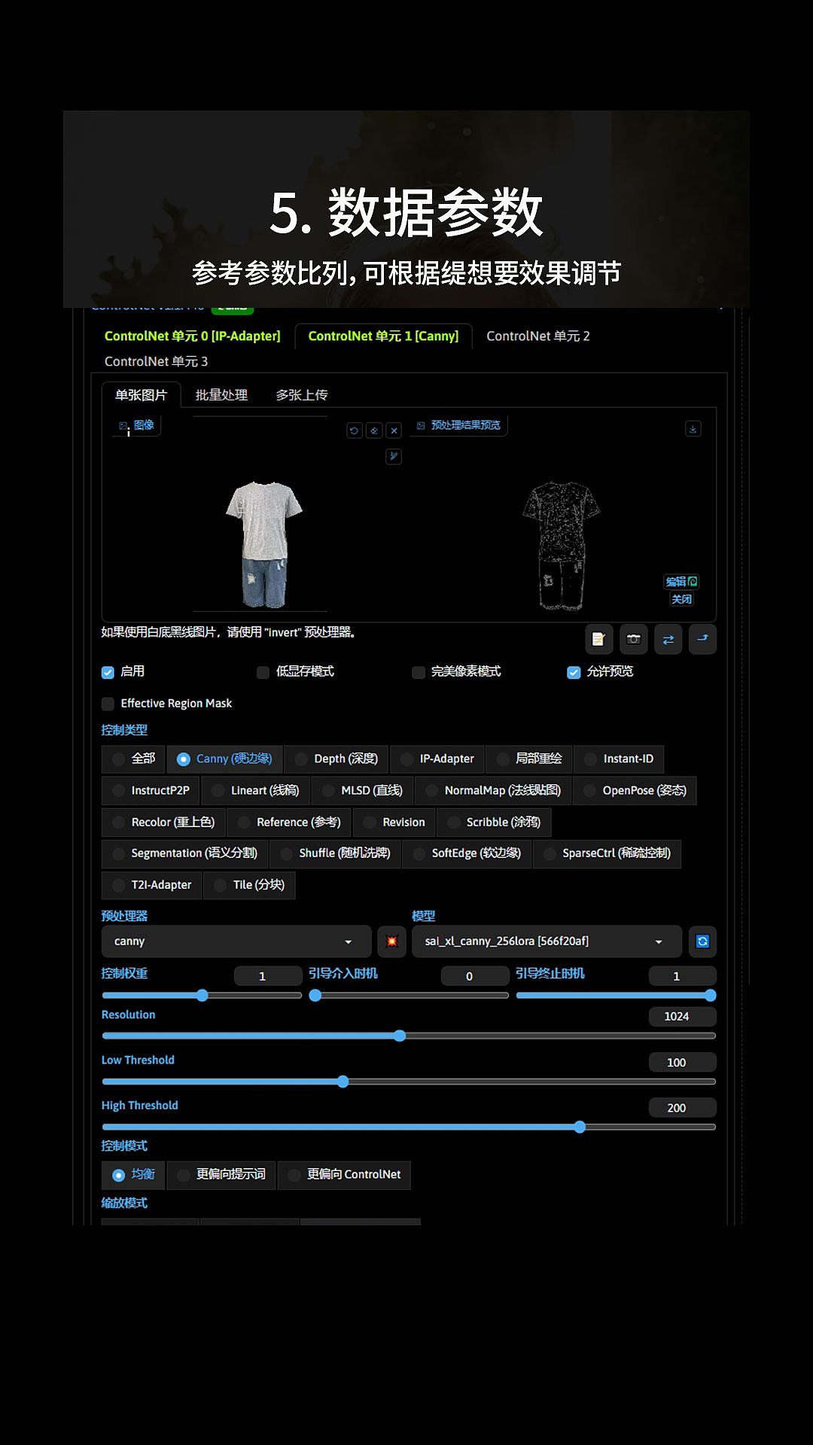Image resolution: width=813 pixels, height=1445 pixels.
Task: Run preprocessor with the red explosion icon
Action: [391, 942]
